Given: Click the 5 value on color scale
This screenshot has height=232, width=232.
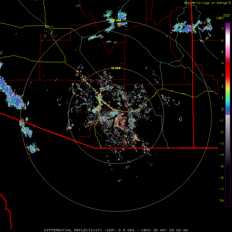Looking at the screenshot, I should [x=222, y=52].
